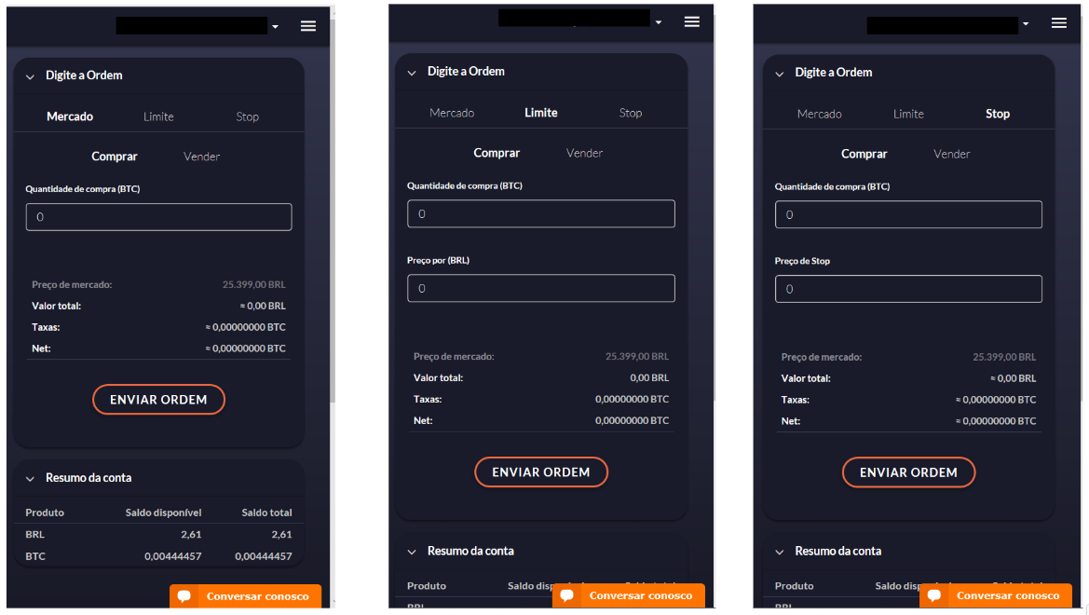Focus the Preço por (BRL) input field

pyautogui.click(x=540, y=289)
